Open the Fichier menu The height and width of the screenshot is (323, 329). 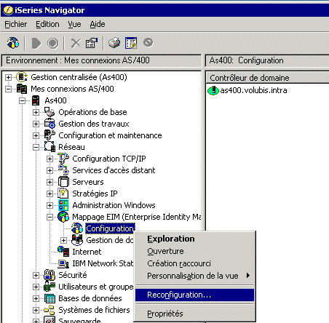[x=16, y=24]
